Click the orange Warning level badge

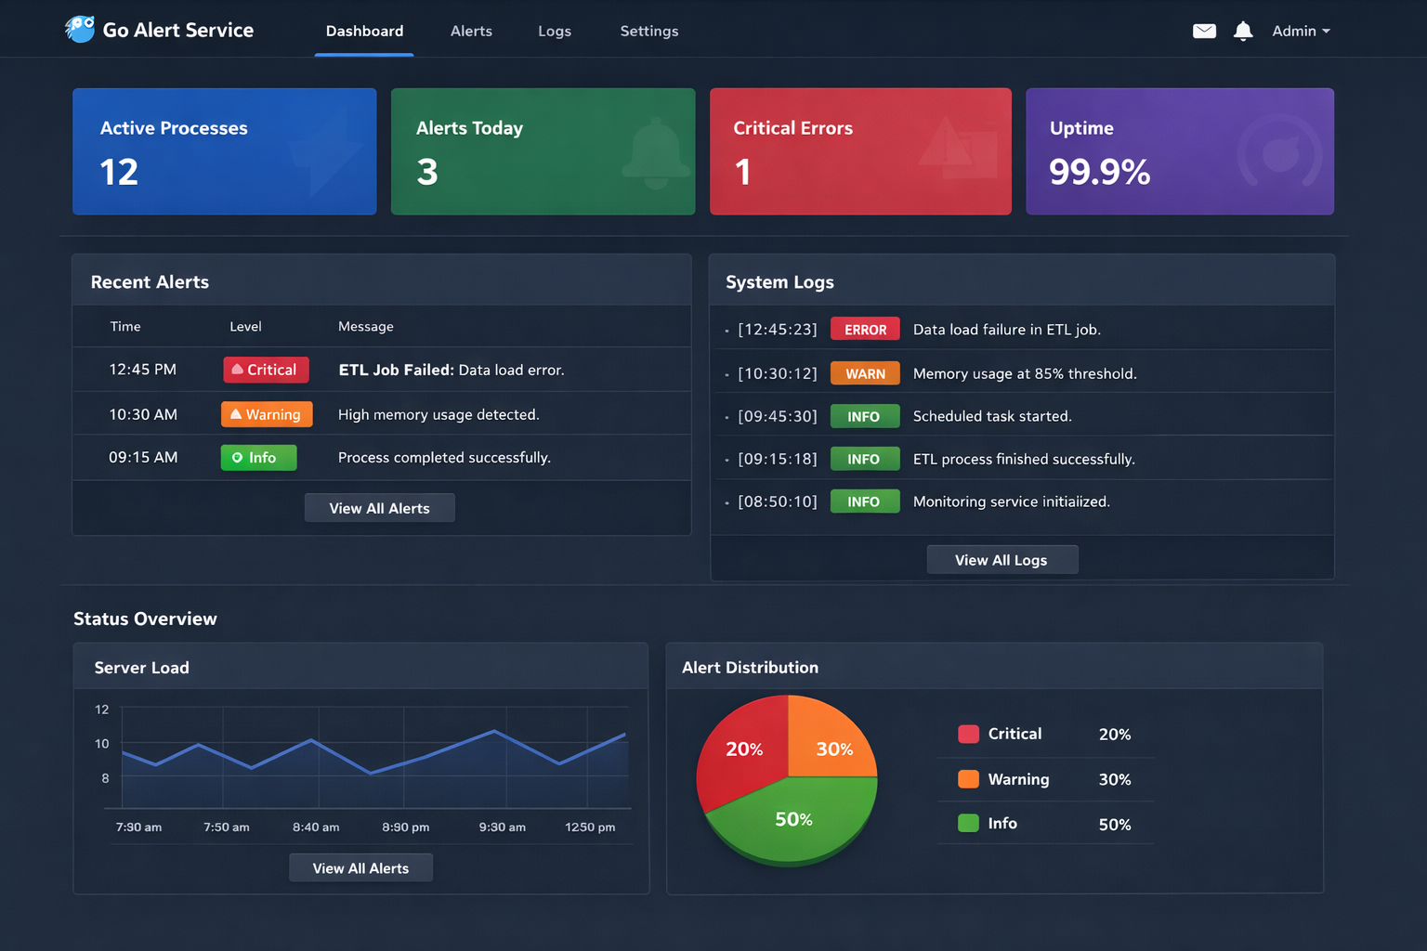(x=267, y=414)
